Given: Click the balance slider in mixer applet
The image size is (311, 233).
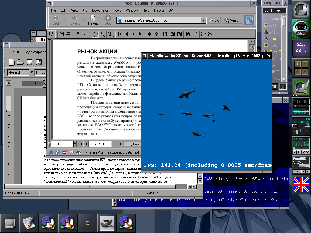Looking at the screenshot, I should [297, 131].
